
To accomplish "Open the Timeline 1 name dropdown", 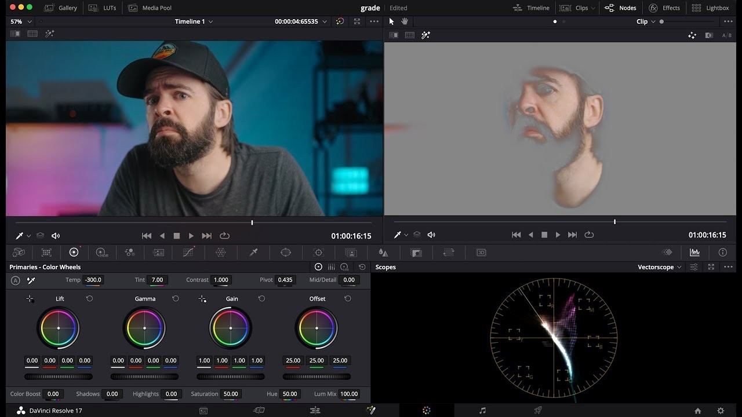I will tap(194, 21).
